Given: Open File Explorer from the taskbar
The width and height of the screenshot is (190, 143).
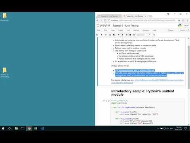Looking at the screenshot, I should pyautogui.click(x=16, y=128).
